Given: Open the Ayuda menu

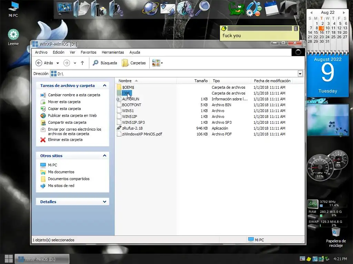Looking at the screenshot, I should [135, 52].
